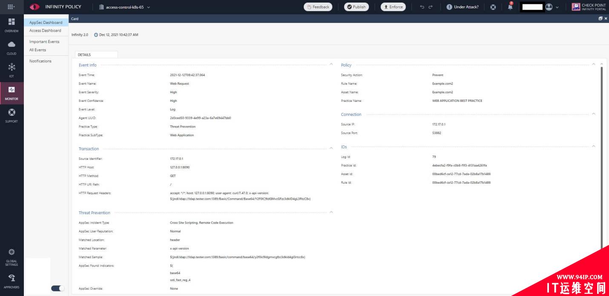Click the base64 found indicator
609x296 pixels.
click(175, 273)
